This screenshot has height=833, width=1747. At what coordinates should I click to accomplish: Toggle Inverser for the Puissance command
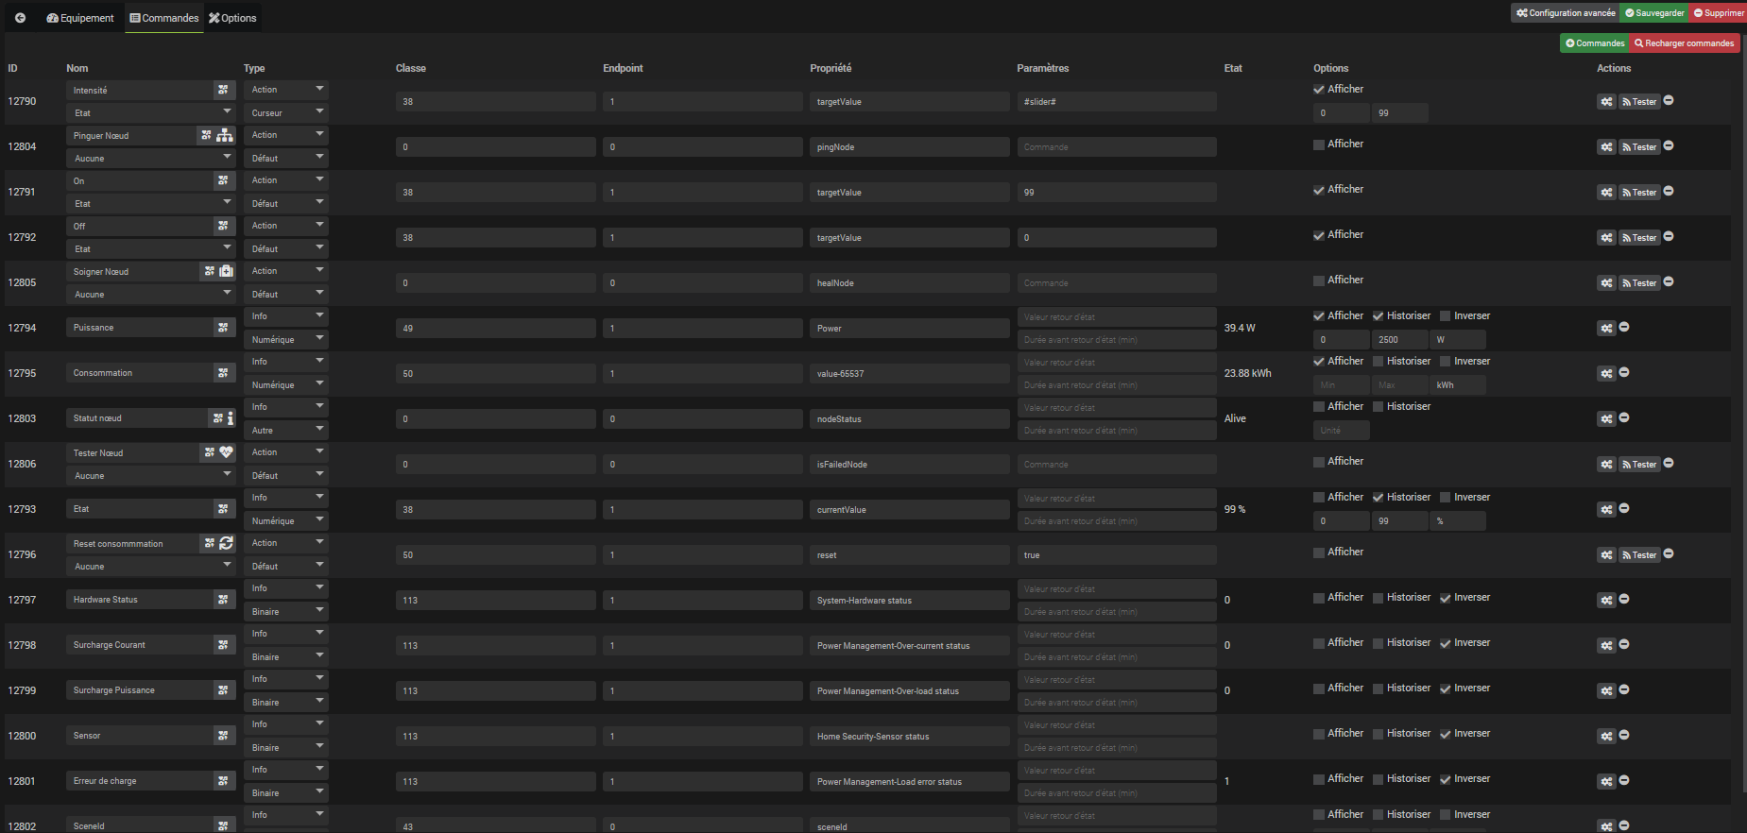[1446, 316]
